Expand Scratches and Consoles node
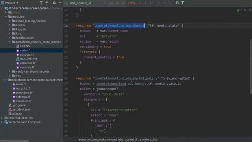Image resolution: width=252 pixels, height=142 pixels. coord(2,122)
